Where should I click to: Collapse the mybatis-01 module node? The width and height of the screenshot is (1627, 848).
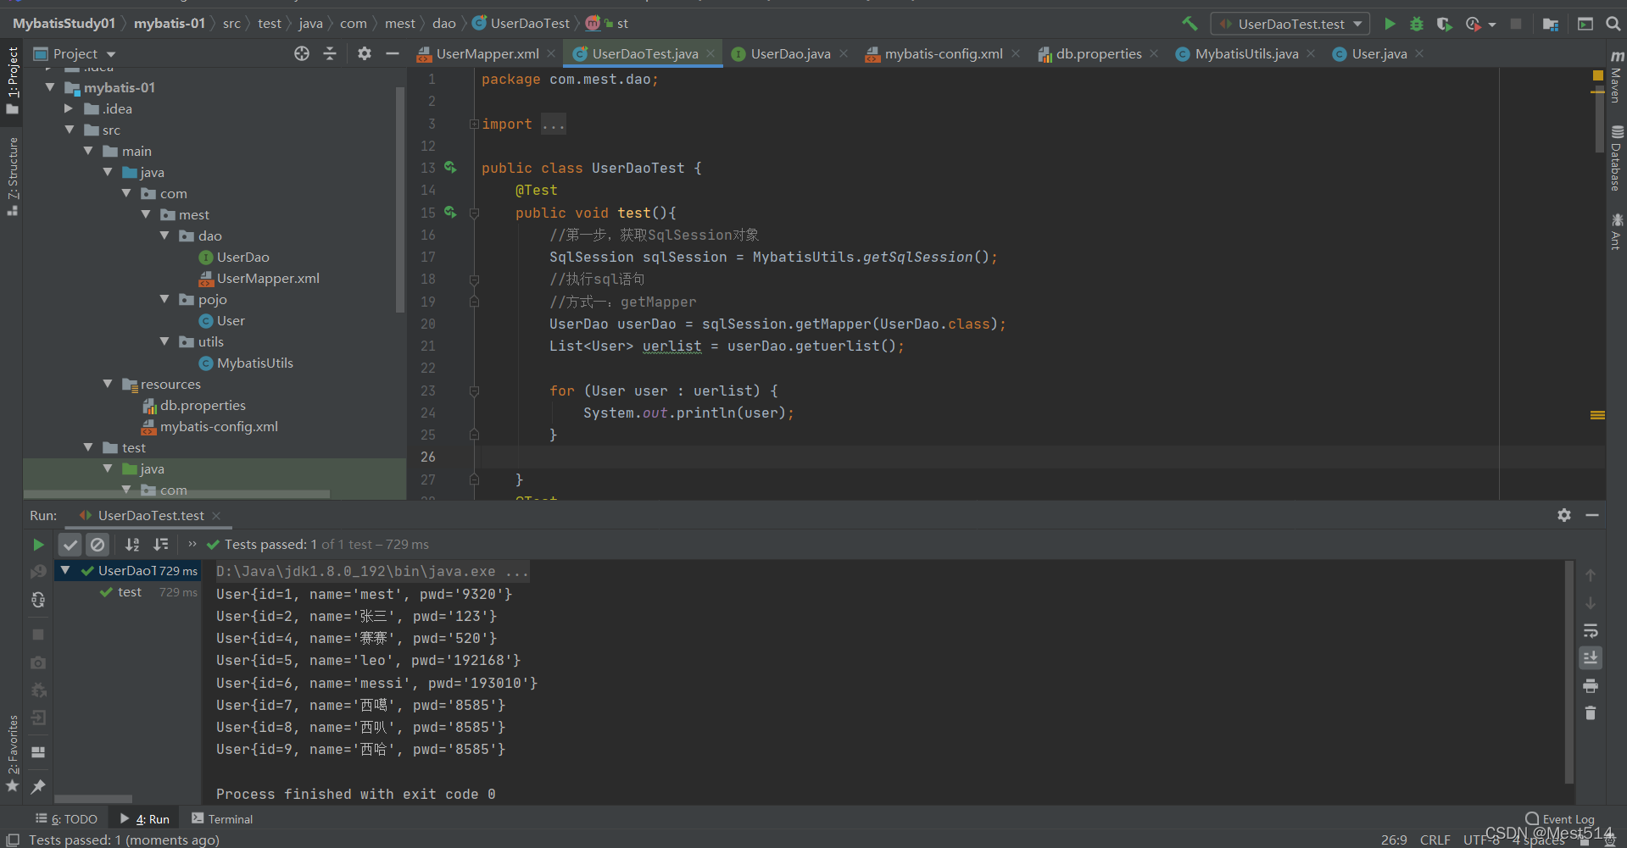[50, 87]
